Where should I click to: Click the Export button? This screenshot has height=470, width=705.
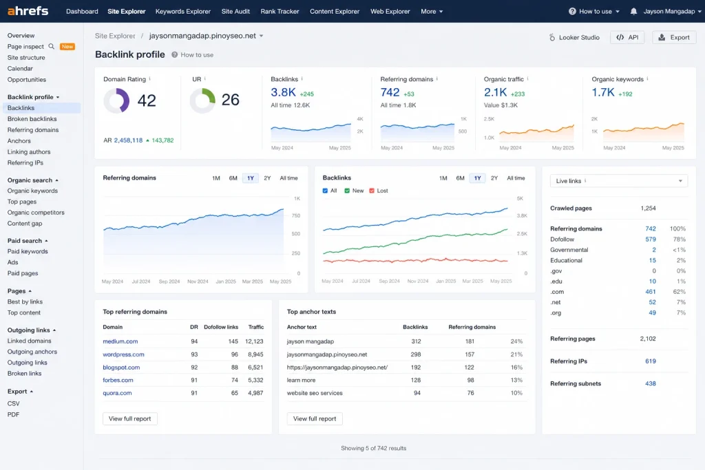[674, 37]
